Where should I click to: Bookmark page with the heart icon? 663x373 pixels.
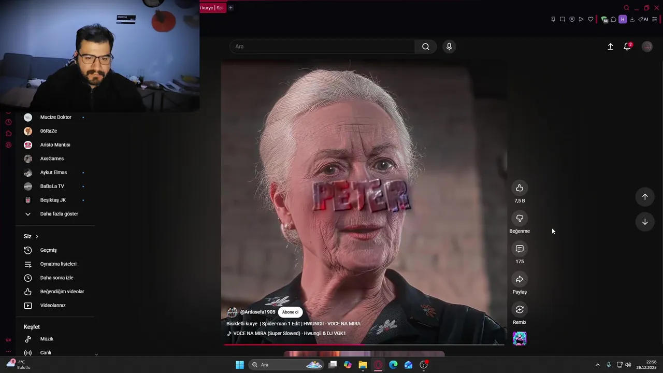(590, 19)
